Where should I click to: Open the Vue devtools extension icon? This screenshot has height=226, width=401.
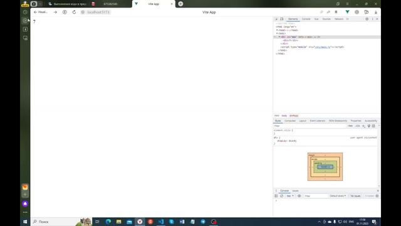tap(347, 12)
